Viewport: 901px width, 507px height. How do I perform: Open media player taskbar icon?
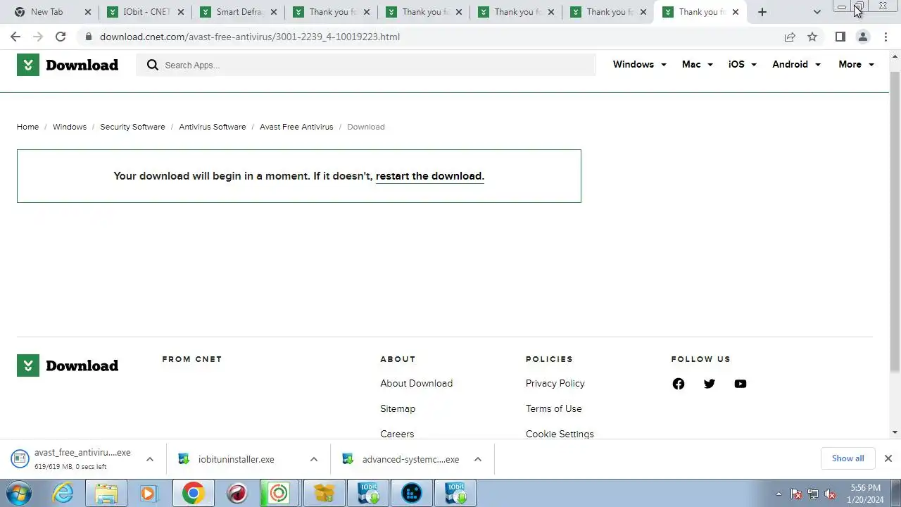coord(149,493)
